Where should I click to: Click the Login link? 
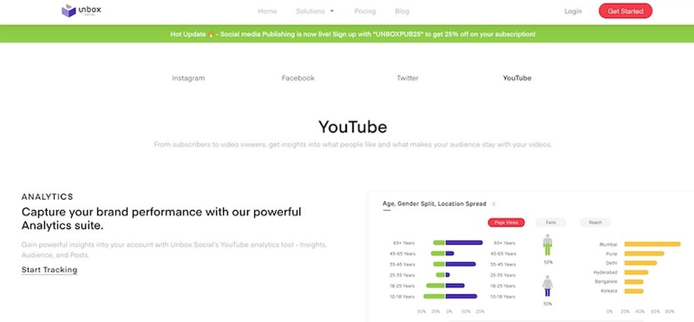[573, 12]
